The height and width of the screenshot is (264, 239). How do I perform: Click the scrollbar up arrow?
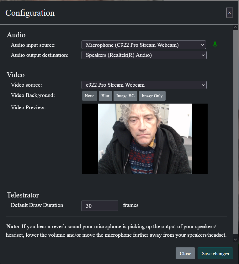[x=235, y=28]
